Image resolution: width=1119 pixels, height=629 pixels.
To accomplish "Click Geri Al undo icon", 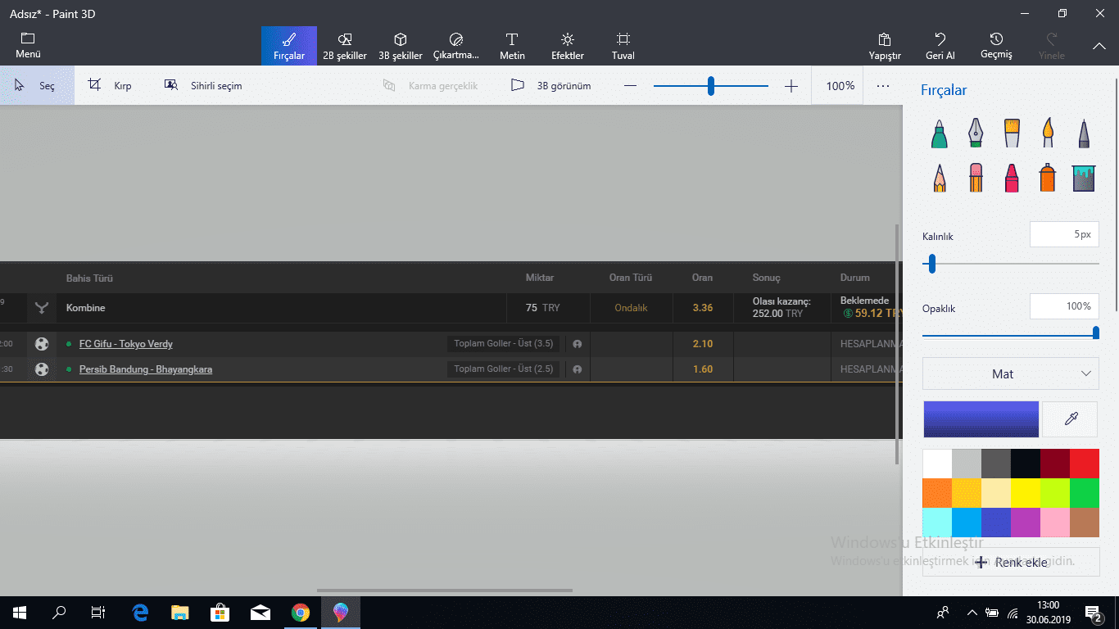I will pos(940,46).
